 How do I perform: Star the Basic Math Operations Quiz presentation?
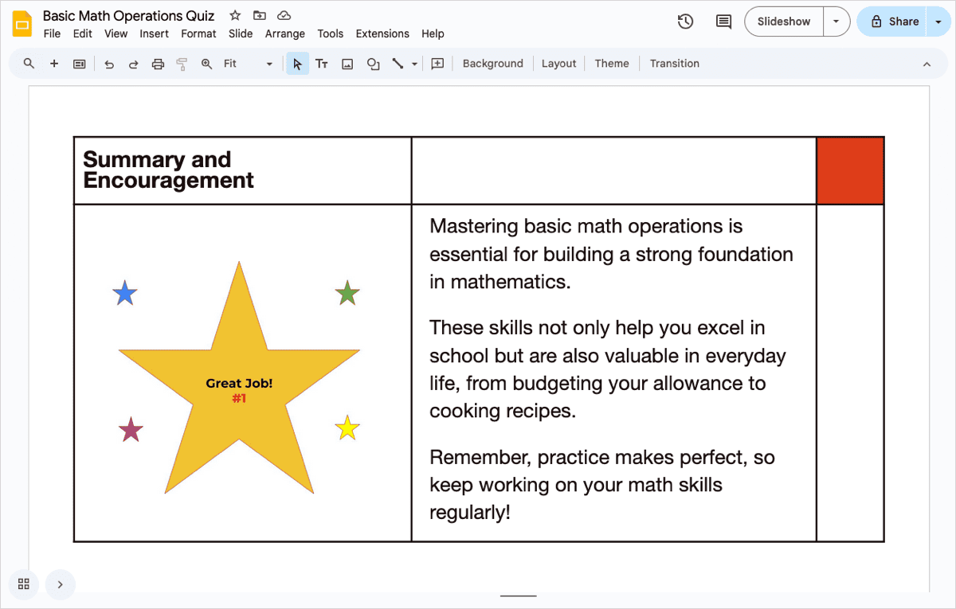[235, 15]
